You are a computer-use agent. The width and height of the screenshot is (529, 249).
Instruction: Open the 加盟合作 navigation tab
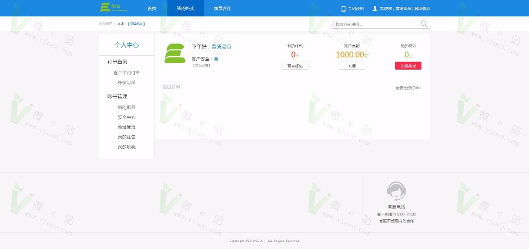point(222,8)
